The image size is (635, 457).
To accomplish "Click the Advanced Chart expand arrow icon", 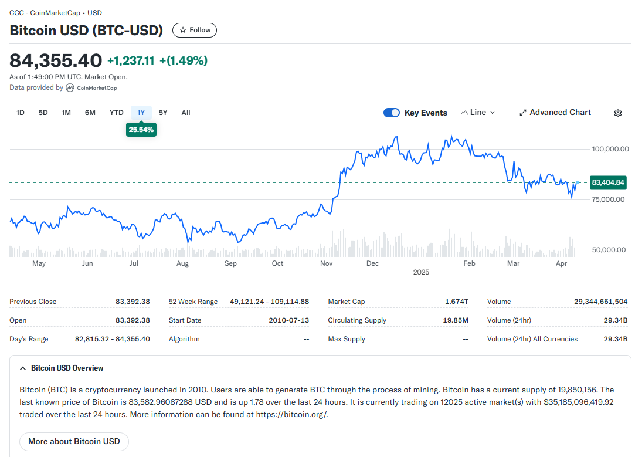I will point(523,113).
